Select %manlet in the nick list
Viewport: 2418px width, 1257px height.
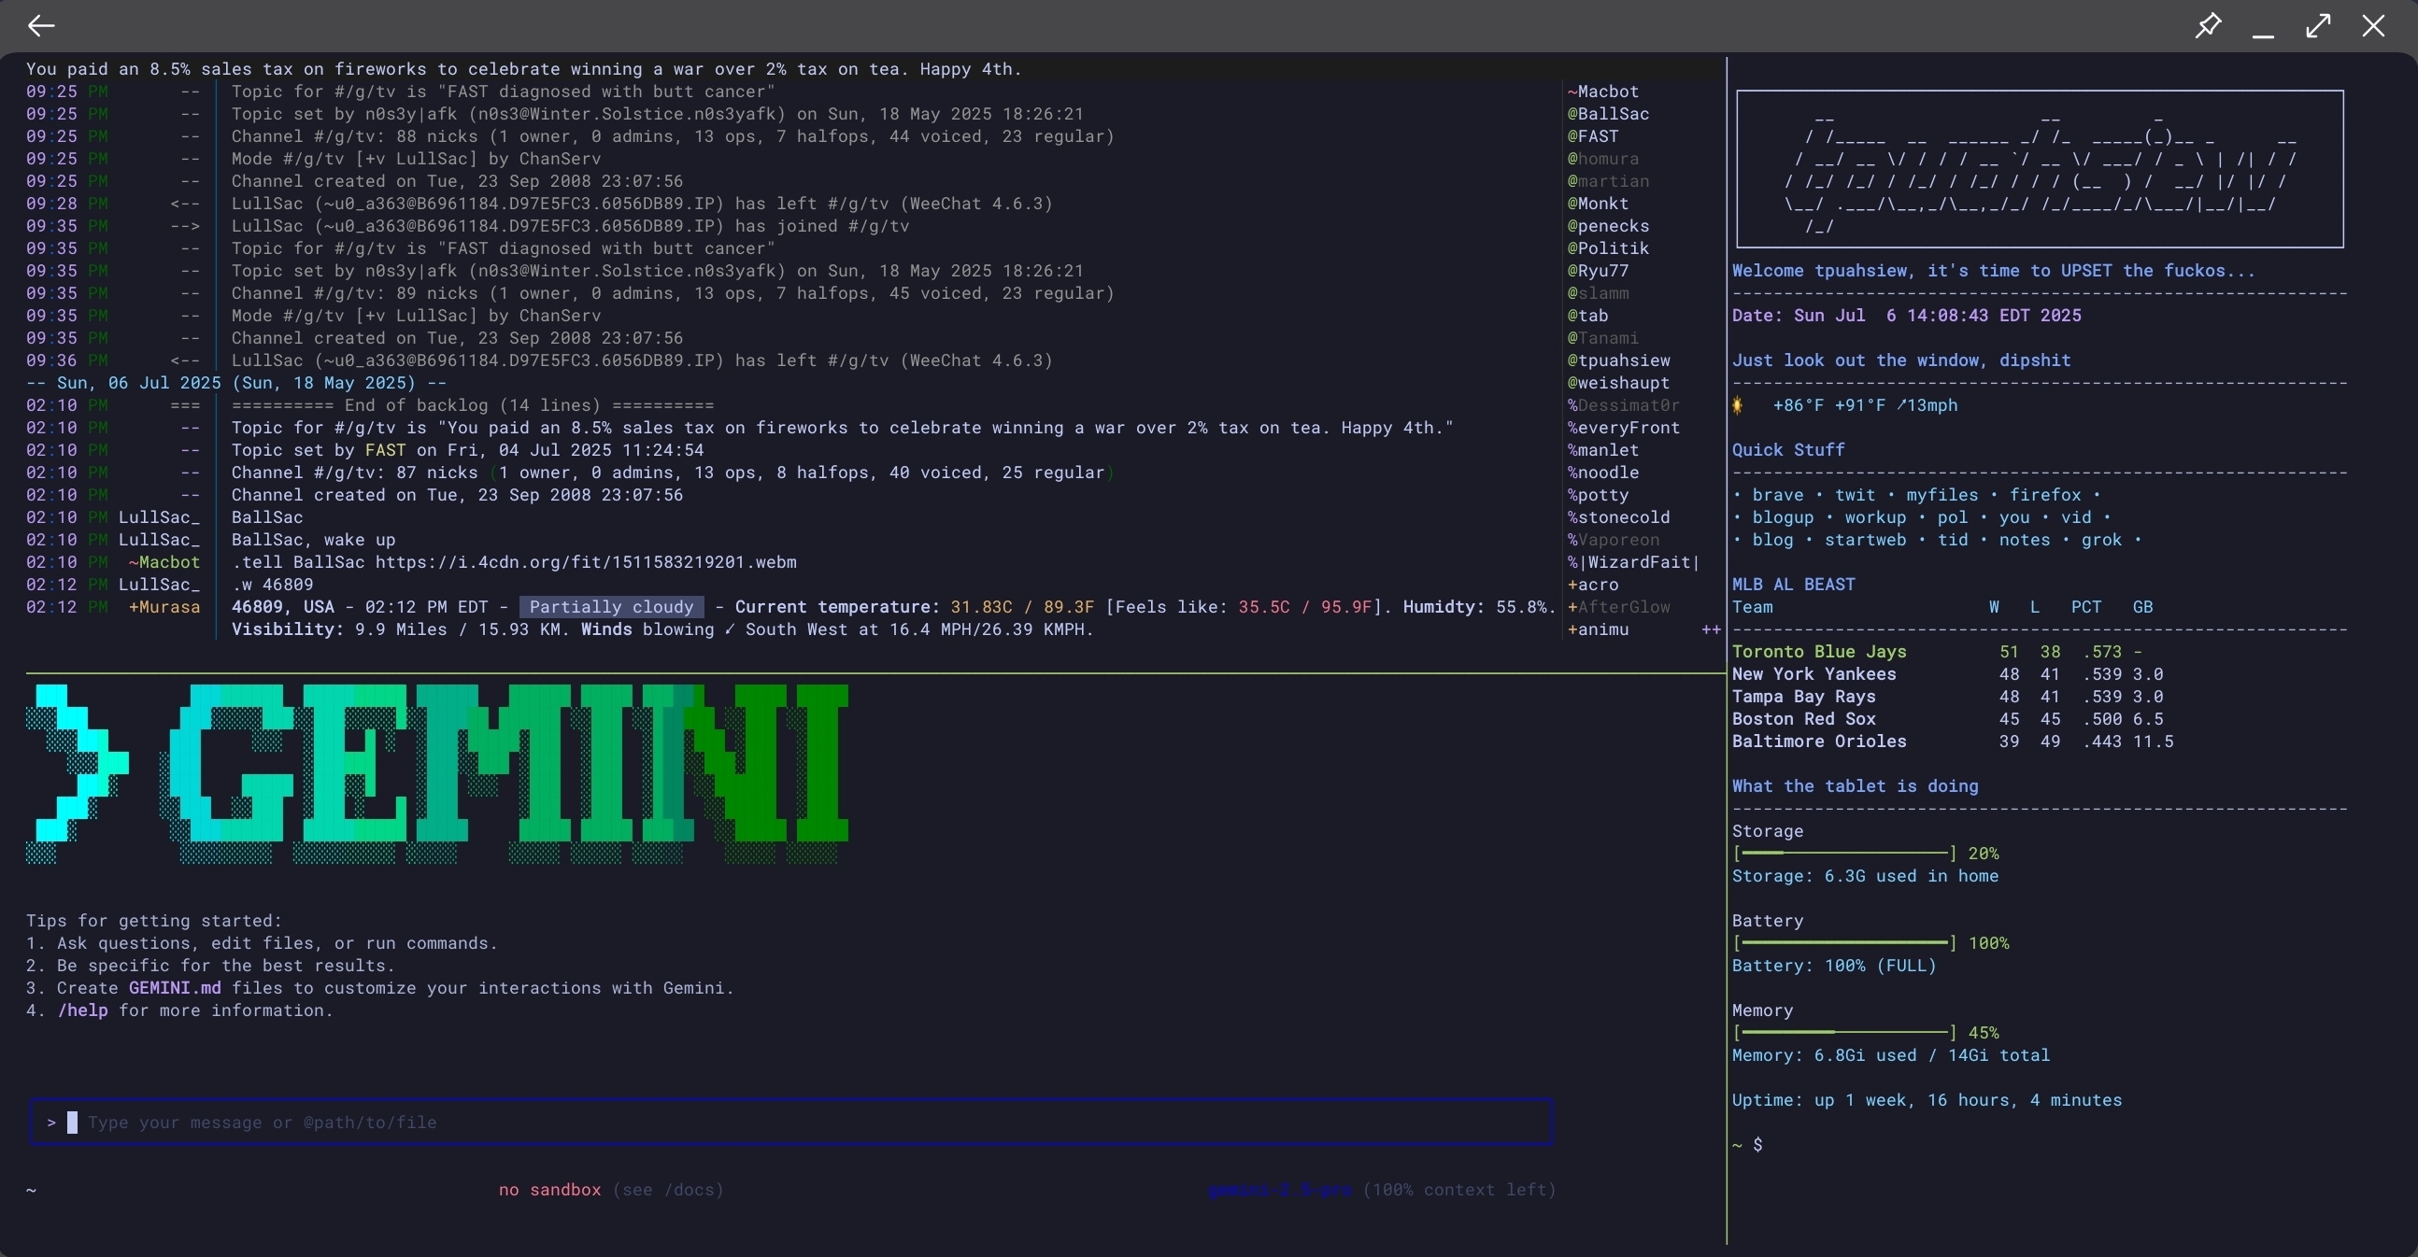1603,450
